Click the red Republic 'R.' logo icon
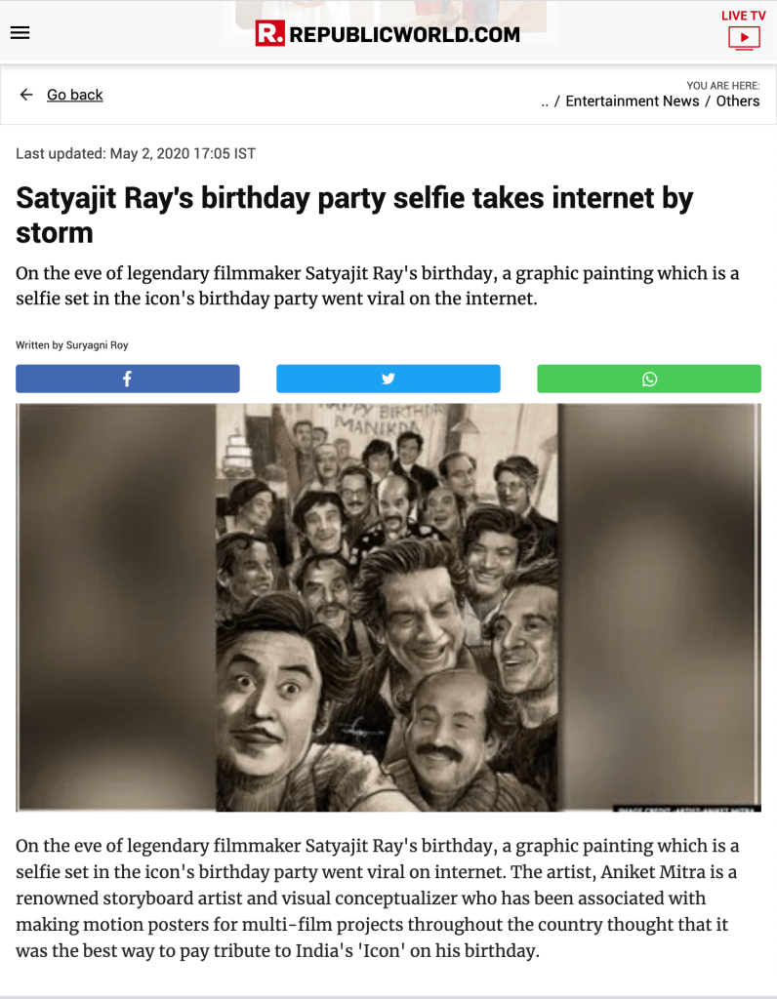Screen dimensions: 777x999 tap(270, 34)
